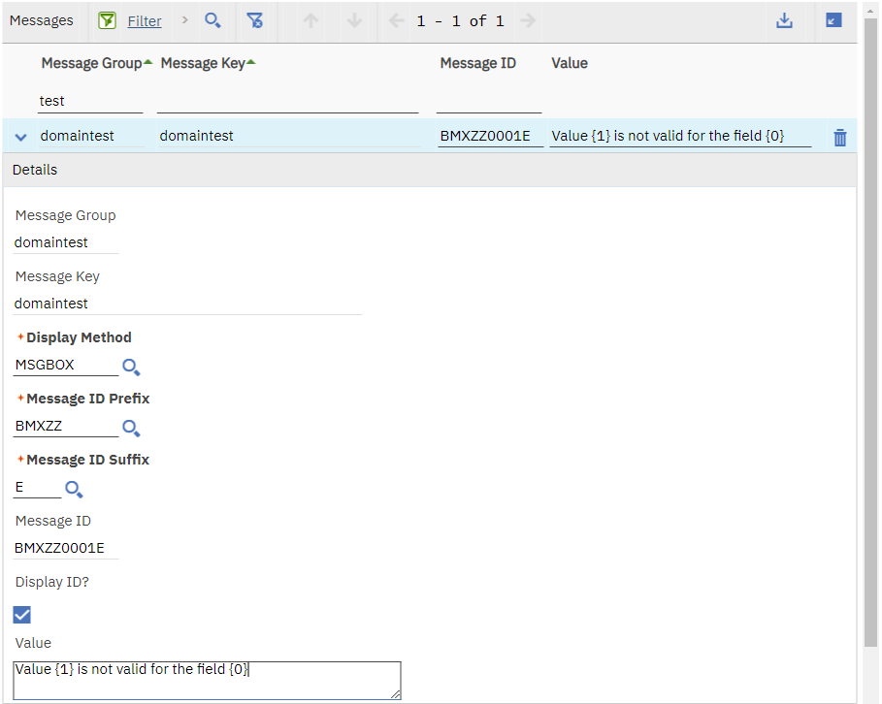This screenshot has height=704, width=882.
Task: Click the empty Message Key filter field
Action: [287, 101]
